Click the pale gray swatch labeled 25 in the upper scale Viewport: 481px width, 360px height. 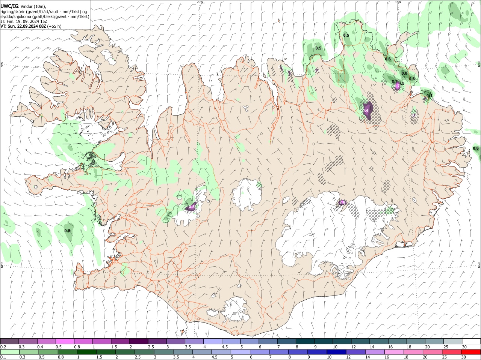[x=453, y=342]
